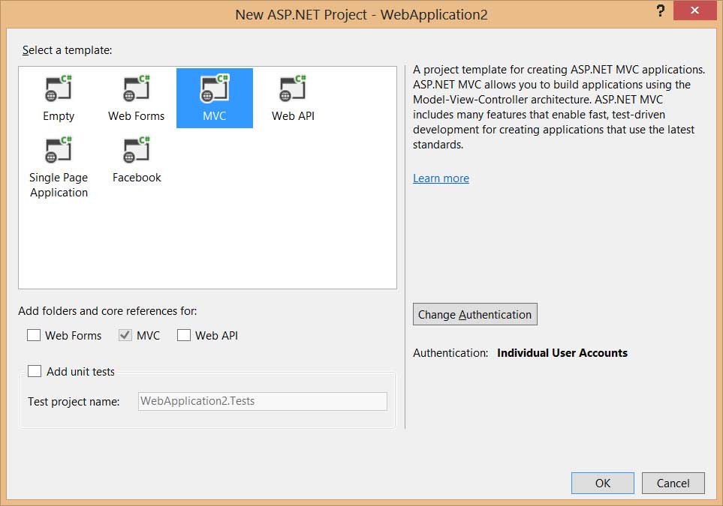The image size is (723, 506).
Task: Pick the Web API template icon
Action: [x=293, y=88]
